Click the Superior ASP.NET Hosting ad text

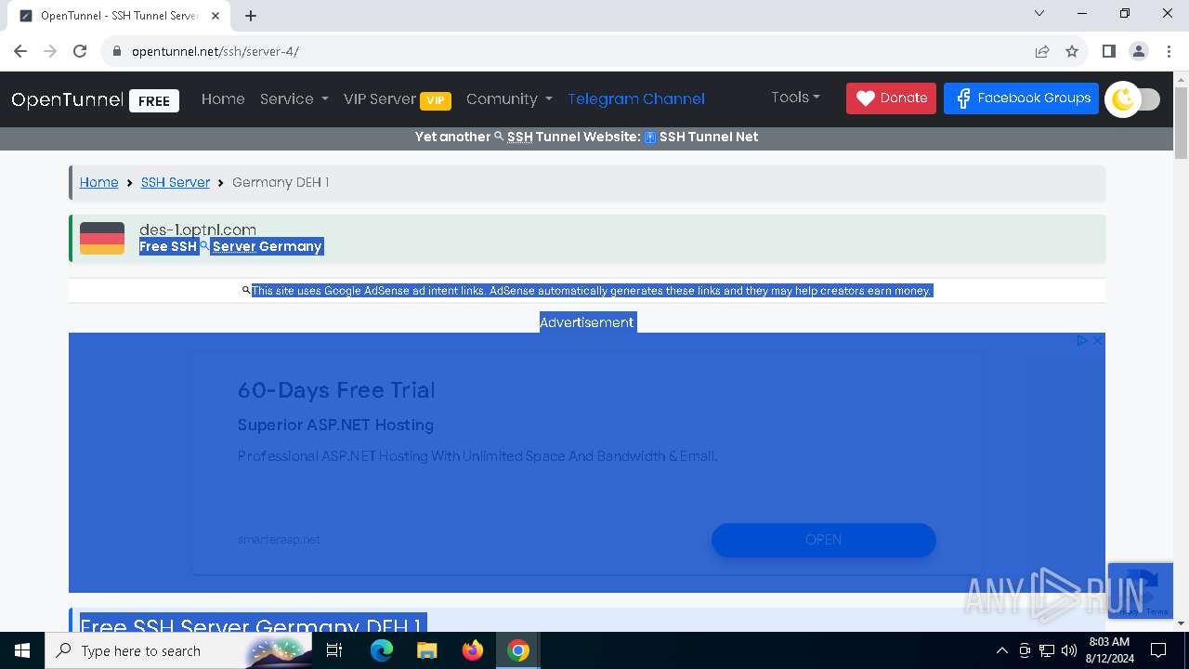(335, 425)
